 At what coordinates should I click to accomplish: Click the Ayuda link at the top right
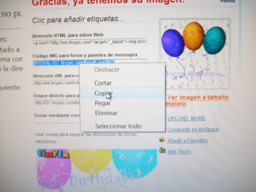tap(228, 1)
